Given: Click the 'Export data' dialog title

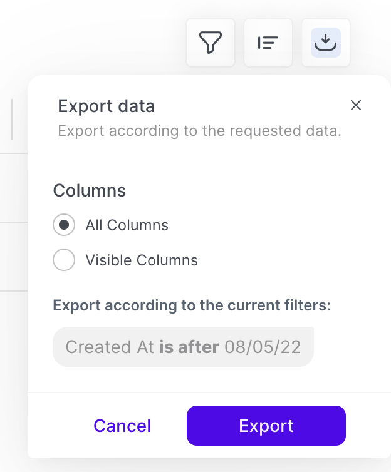Looking at the screenshot, I should [x=106, y=106].
